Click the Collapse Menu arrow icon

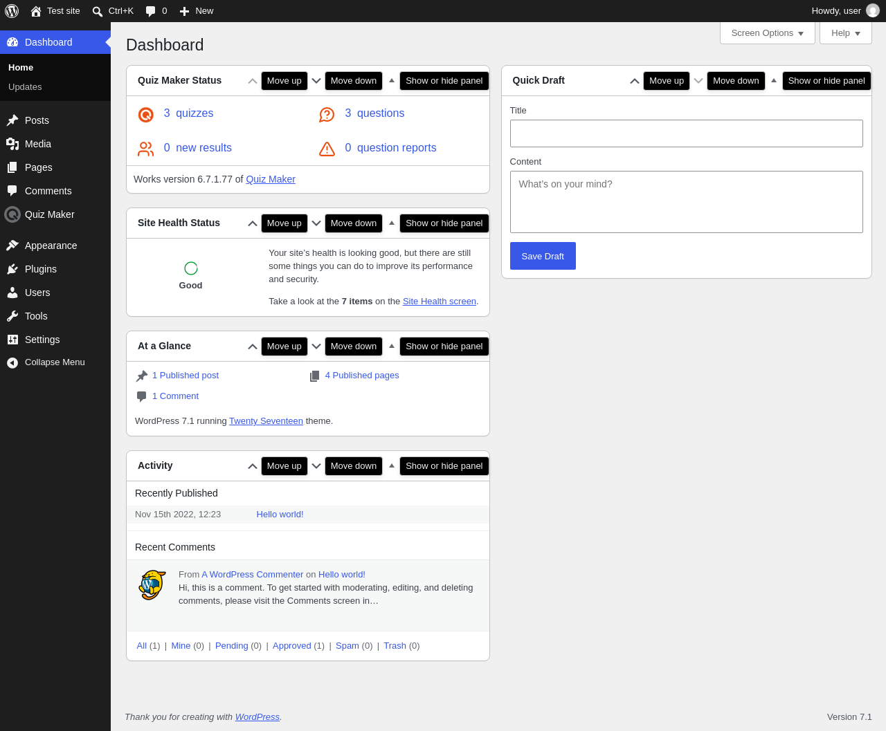[x=12, y=362]
